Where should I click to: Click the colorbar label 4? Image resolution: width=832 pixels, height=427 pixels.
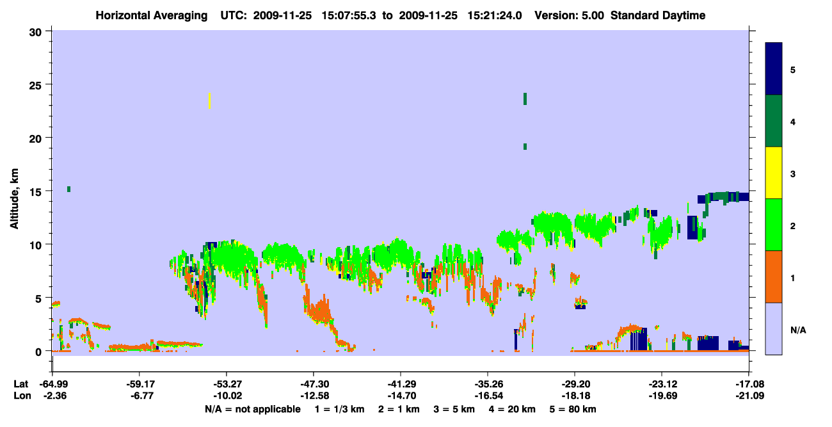coord(792,121)
